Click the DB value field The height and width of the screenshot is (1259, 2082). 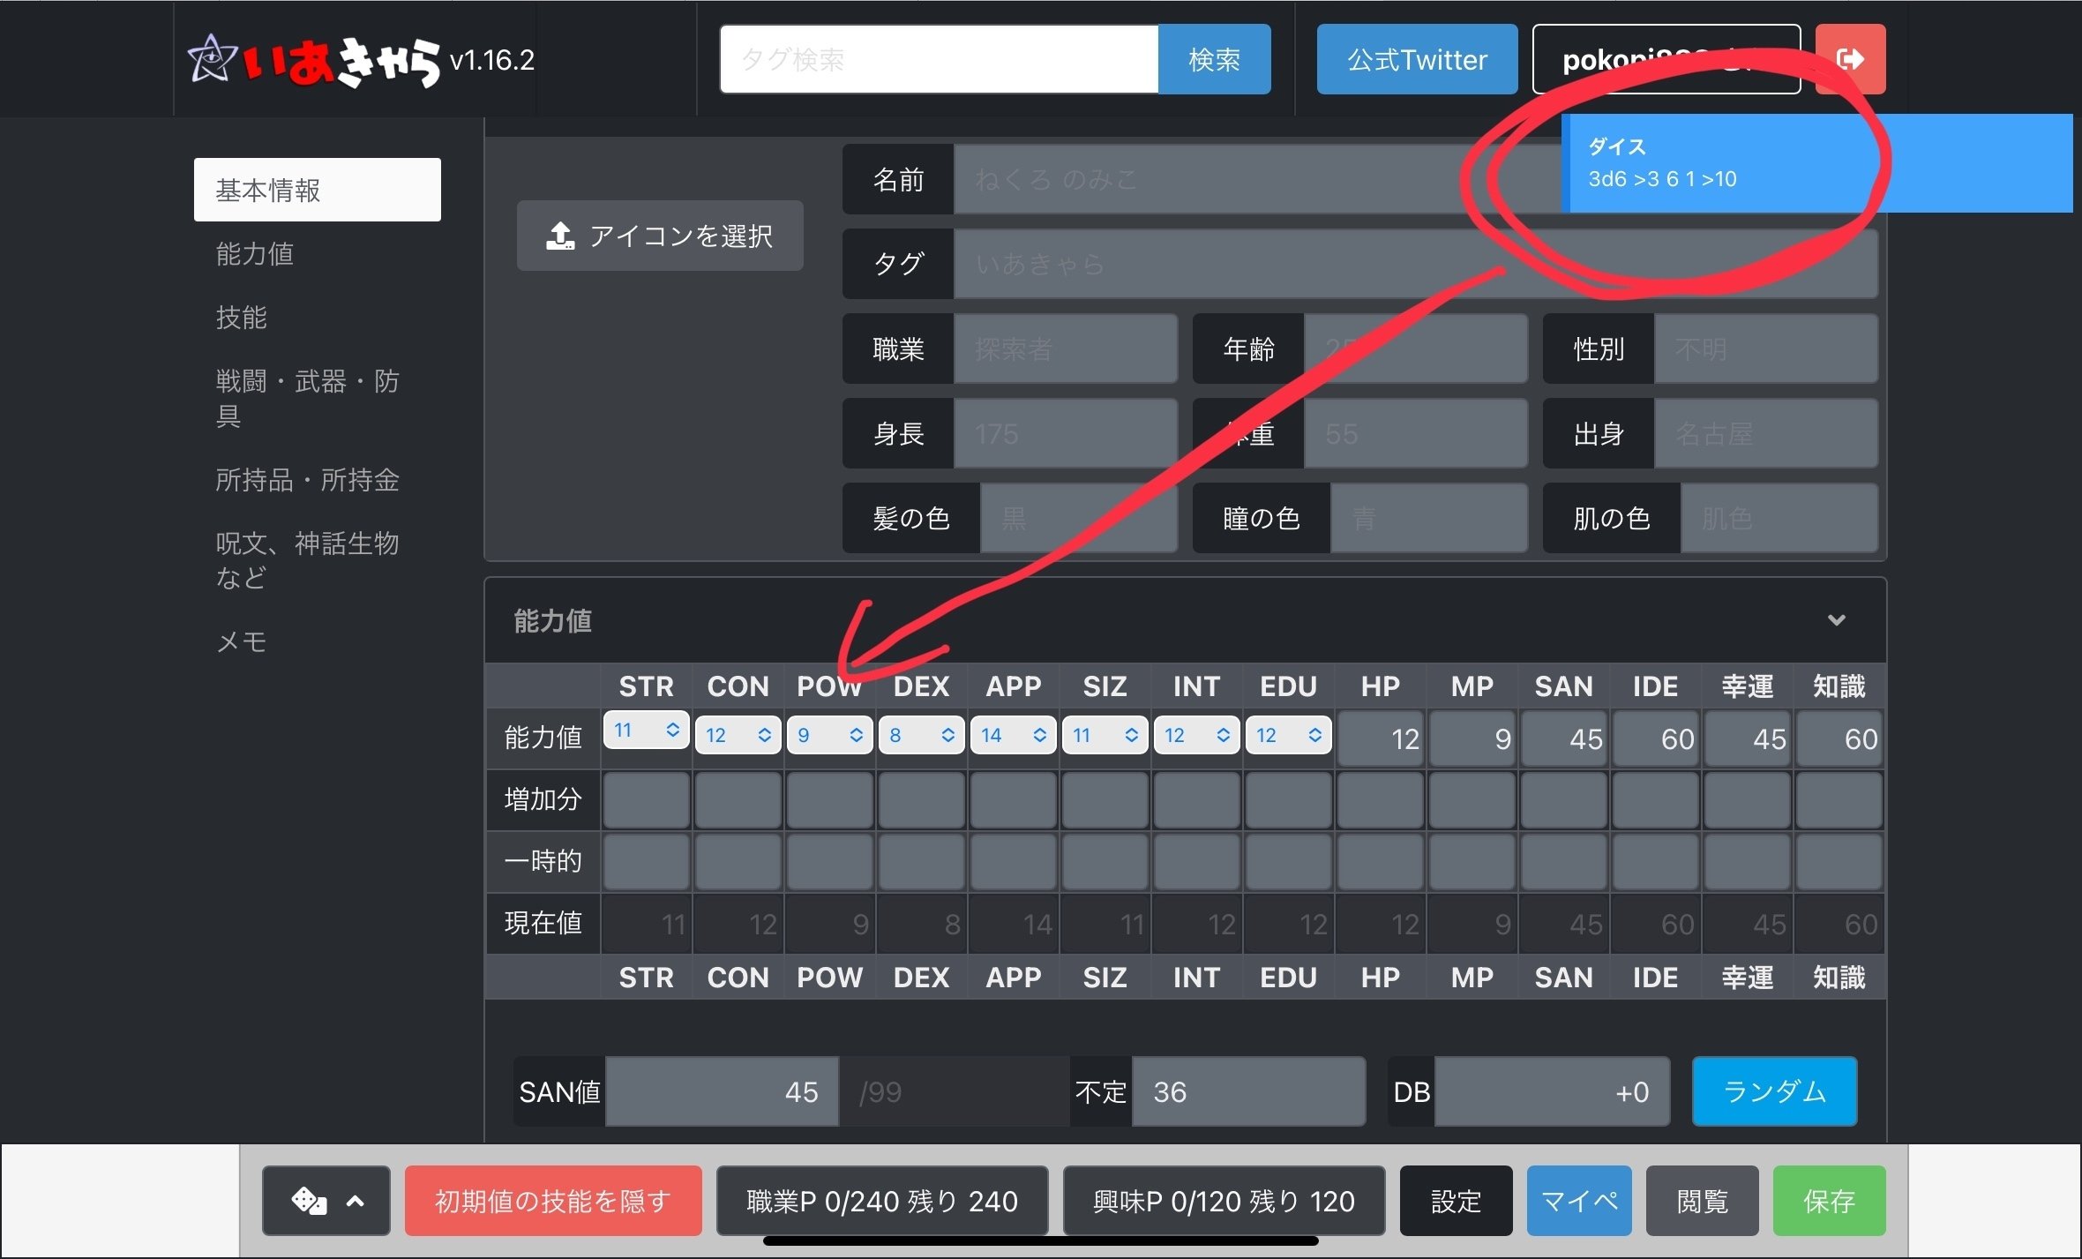(1552, 1091)
